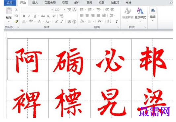Click the Decrease Indent icon
This screenshot has width=176, height=122.
tap(107, 10)
